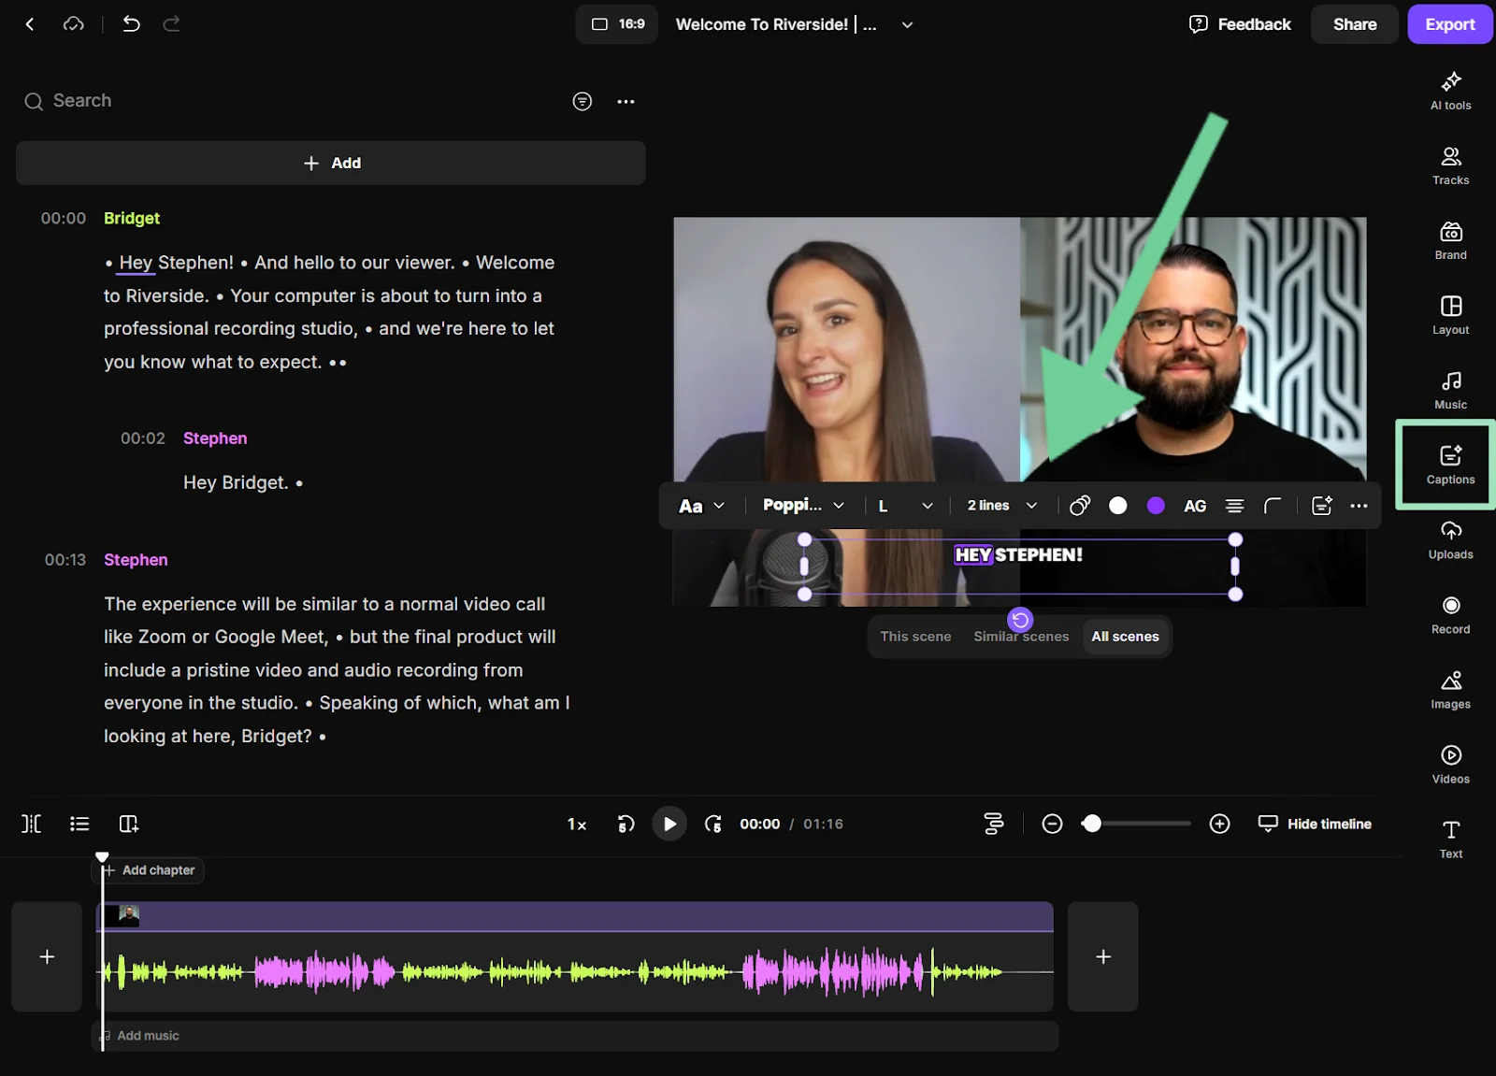This screenshot has height=1076, width=1496.
Task: Open the chapters list icon
Action: tap(79, 824)
